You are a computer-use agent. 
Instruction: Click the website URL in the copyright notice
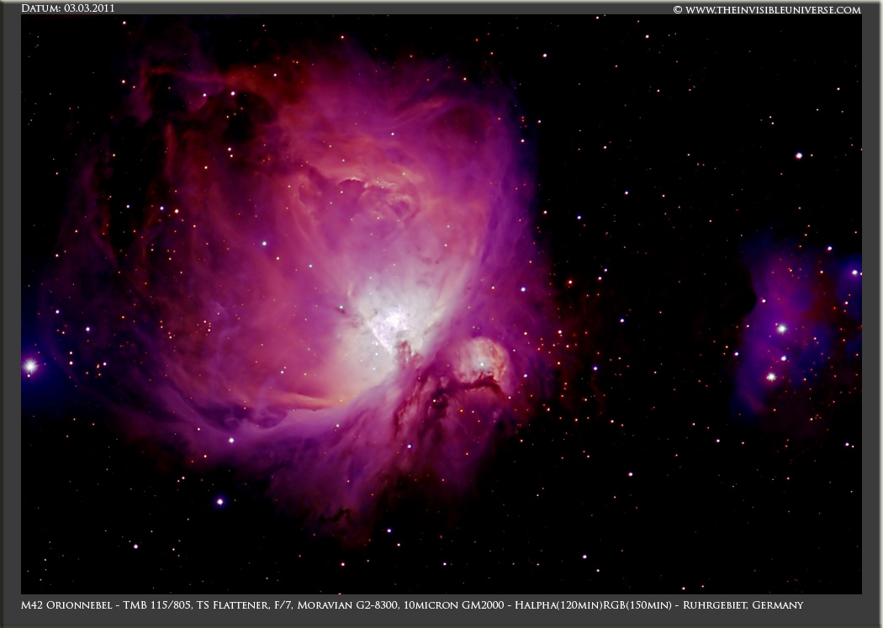pyautogui.click(x=772, y=9)
